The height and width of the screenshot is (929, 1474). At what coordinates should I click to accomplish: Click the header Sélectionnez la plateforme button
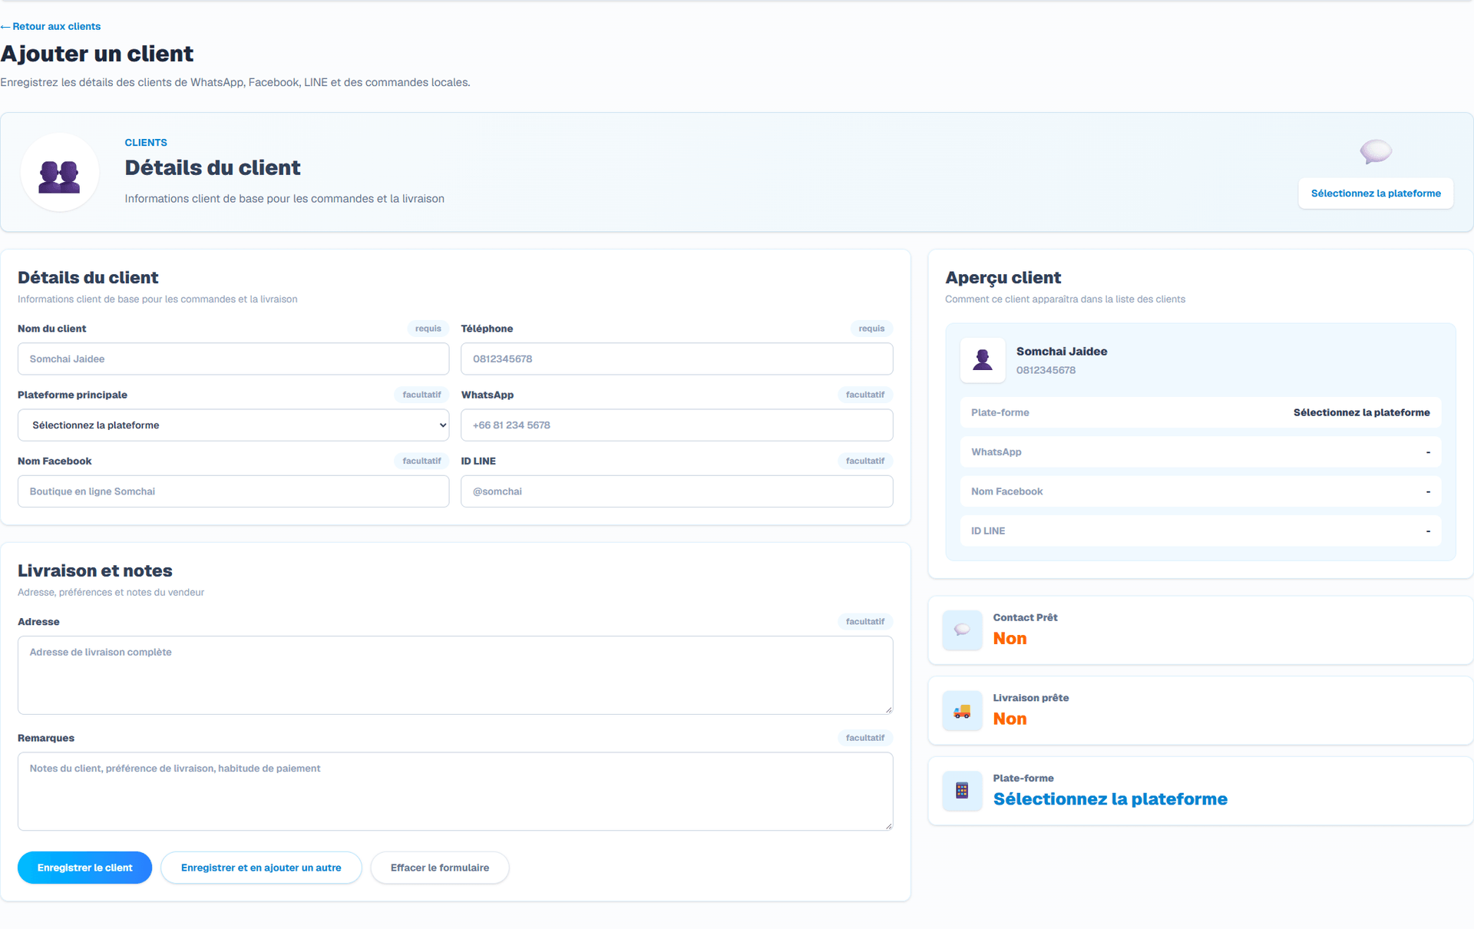pos(1376,193)
